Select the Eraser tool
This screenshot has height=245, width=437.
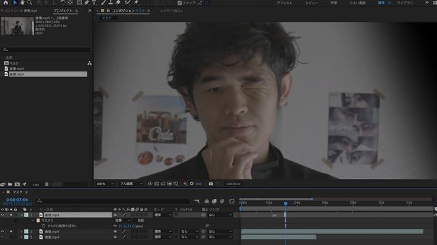(118, 3)
